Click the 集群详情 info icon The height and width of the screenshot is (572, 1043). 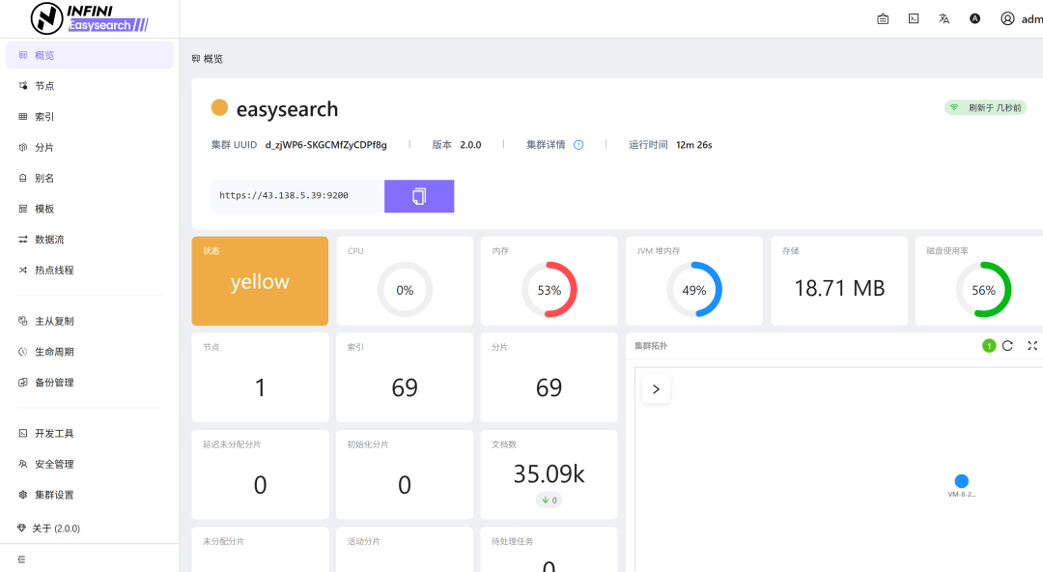pyautogui.click(x=578, y=145)
